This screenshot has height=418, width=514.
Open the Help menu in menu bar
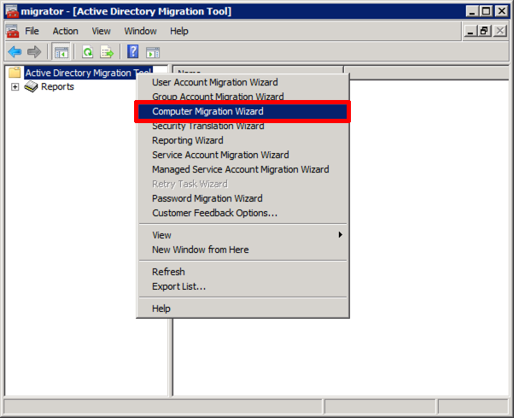[179, 31]
